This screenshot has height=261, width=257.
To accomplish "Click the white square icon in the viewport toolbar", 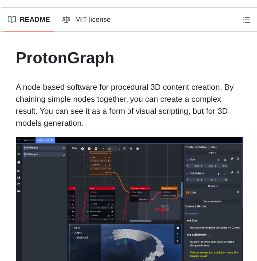I will [x=178, y=228].
